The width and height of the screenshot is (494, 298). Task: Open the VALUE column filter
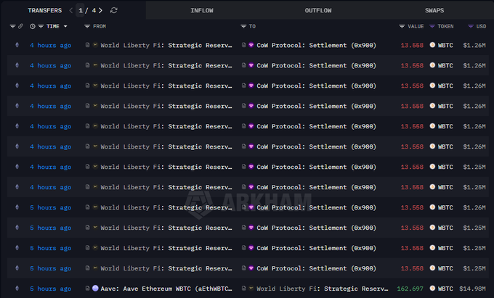coord(402,26)
